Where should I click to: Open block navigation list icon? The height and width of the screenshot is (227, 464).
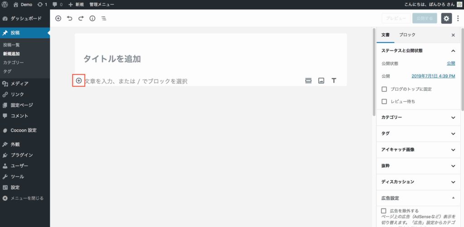[104, 18]
